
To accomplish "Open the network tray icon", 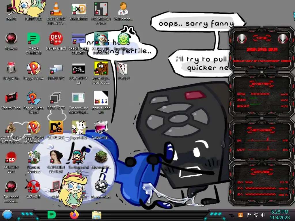I will [x=256, y=215].
